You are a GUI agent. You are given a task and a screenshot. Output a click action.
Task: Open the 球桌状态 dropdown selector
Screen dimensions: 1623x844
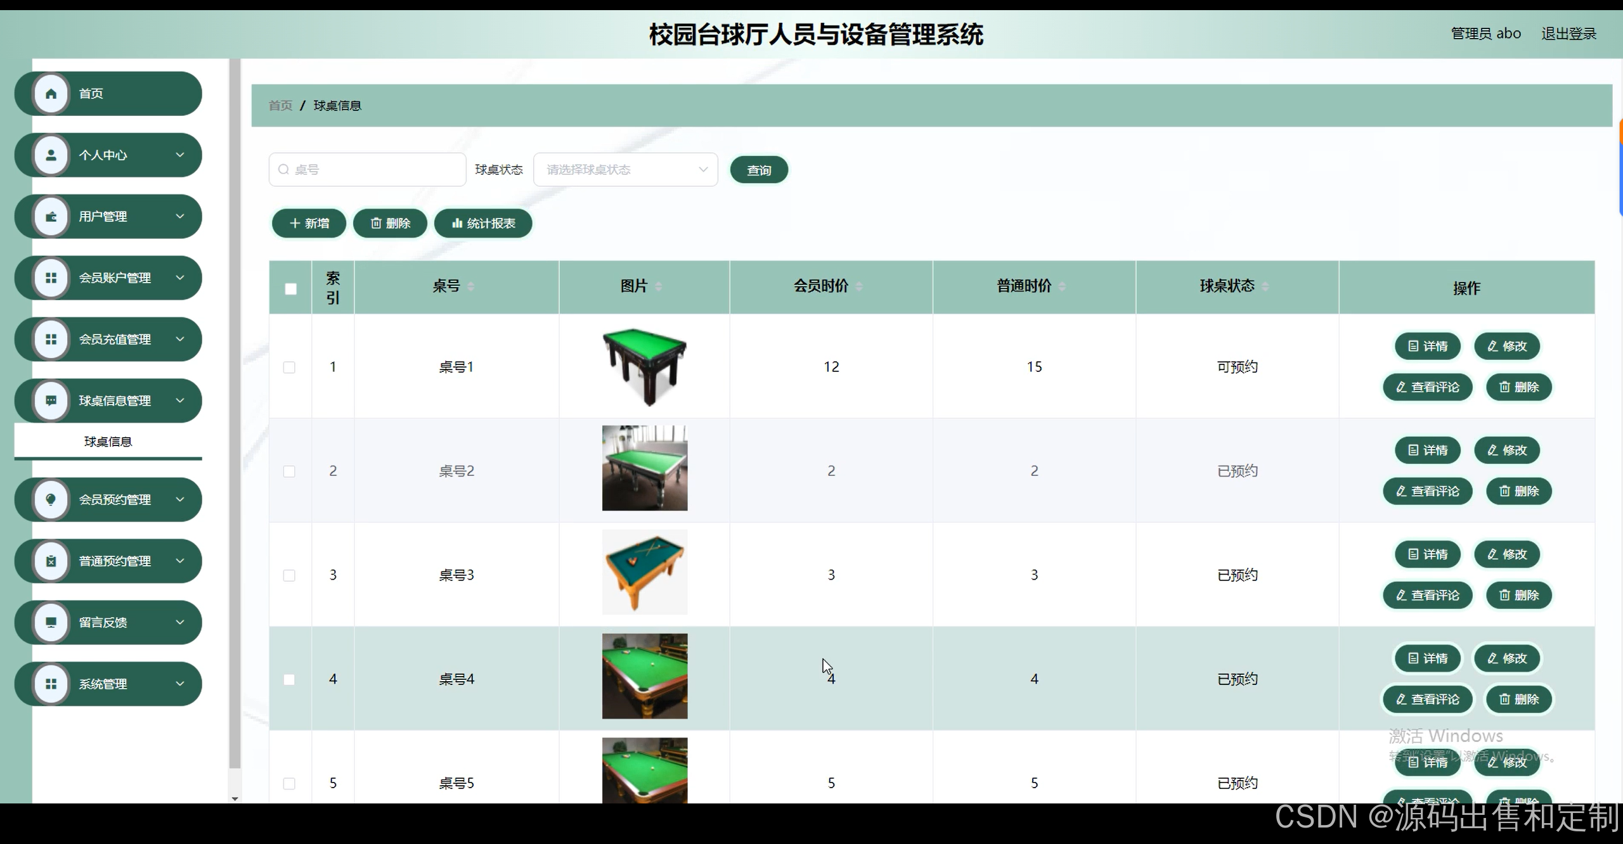pos(625,170)
